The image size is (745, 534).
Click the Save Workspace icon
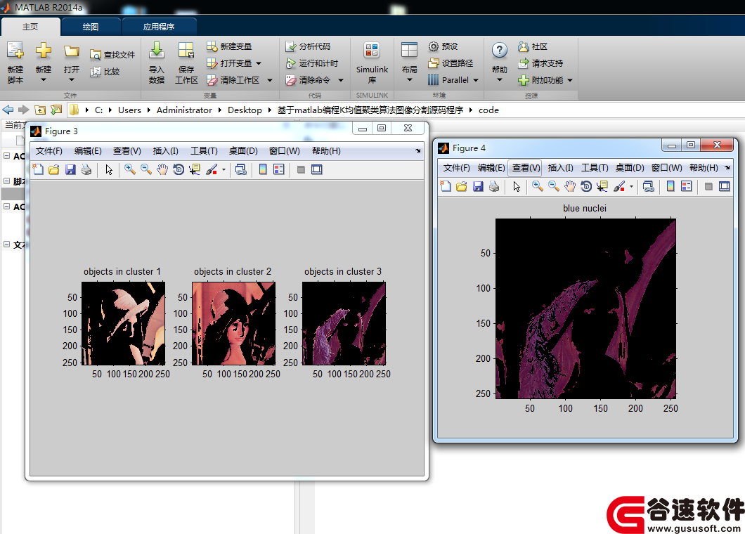coord(186,51)
